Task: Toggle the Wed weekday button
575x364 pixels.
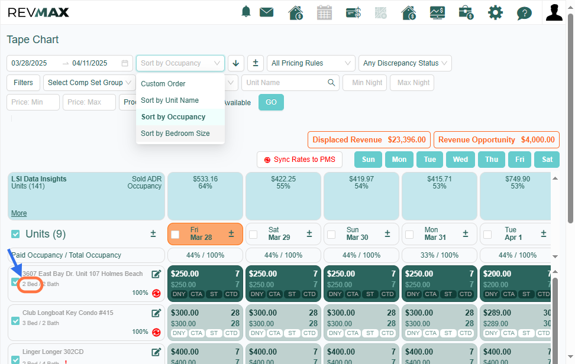Action: point(460,160)
